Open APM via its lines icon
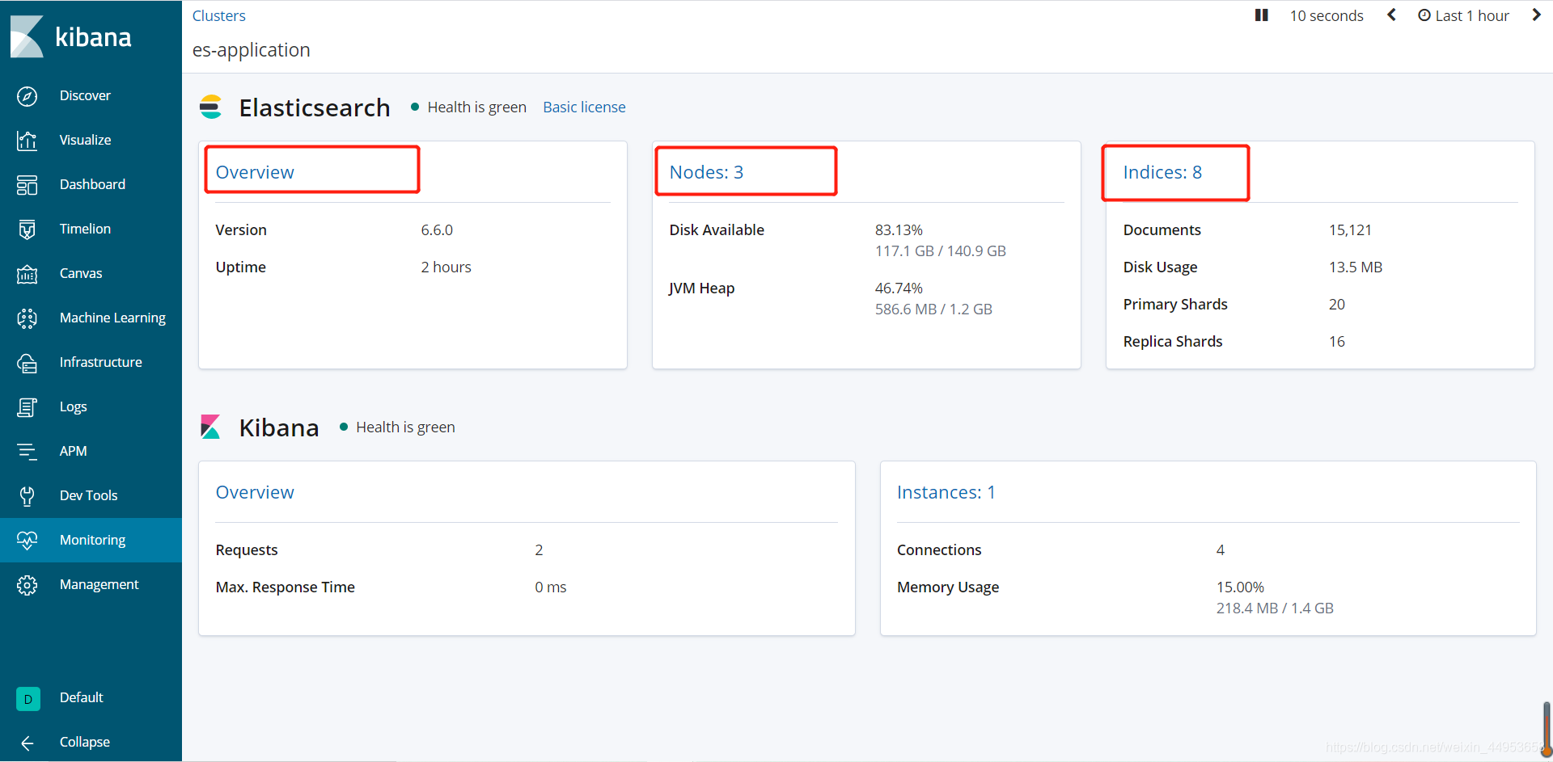Image resolution: width=1553 pixels, height=762 pixels. [27, 452]
